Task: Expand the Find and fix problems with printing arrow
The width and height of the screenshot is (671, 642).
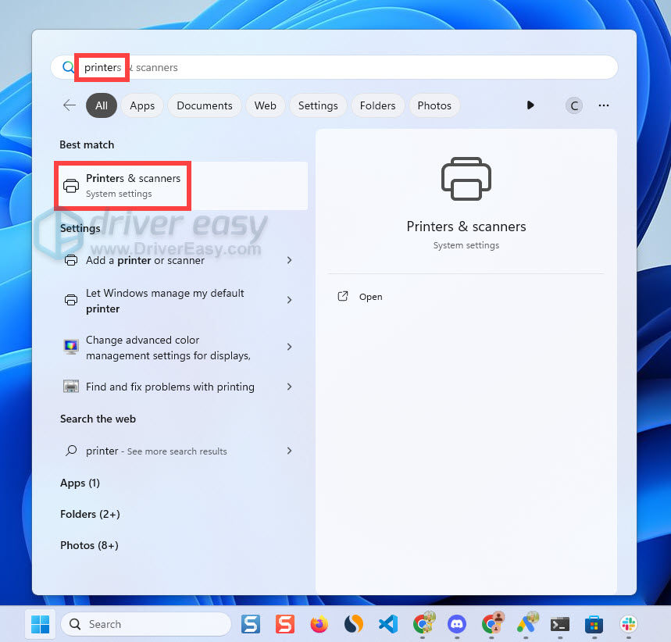Action: [x=289, y=387]
